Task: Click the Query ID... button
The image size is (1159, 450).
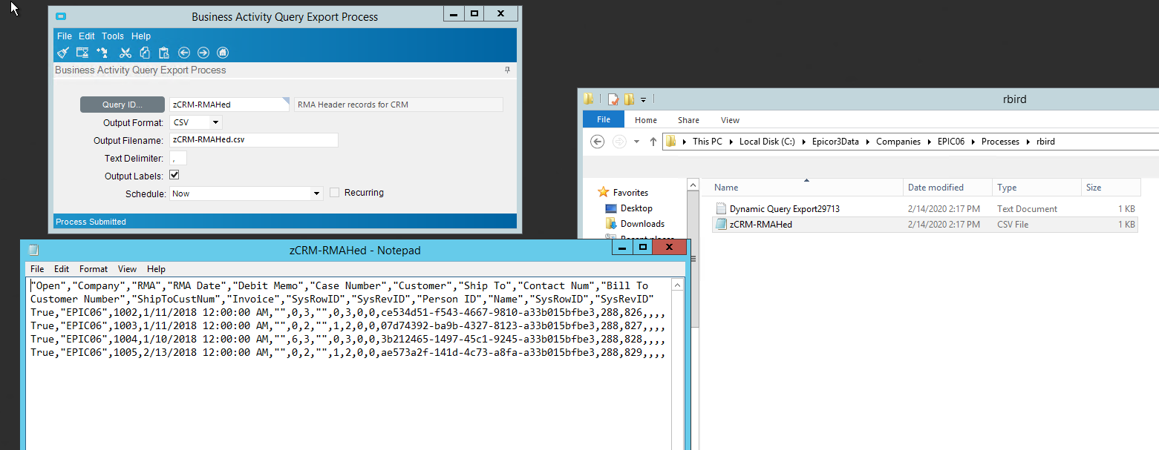Action: pos(123,105)
